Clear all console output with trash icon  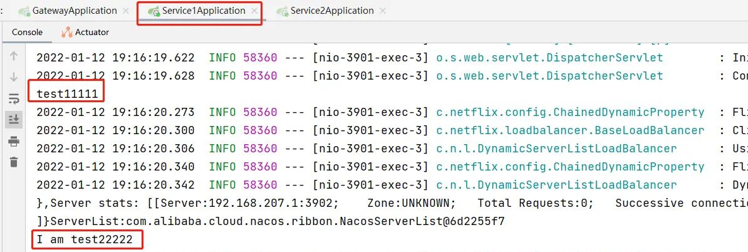(x=14, y=162)
